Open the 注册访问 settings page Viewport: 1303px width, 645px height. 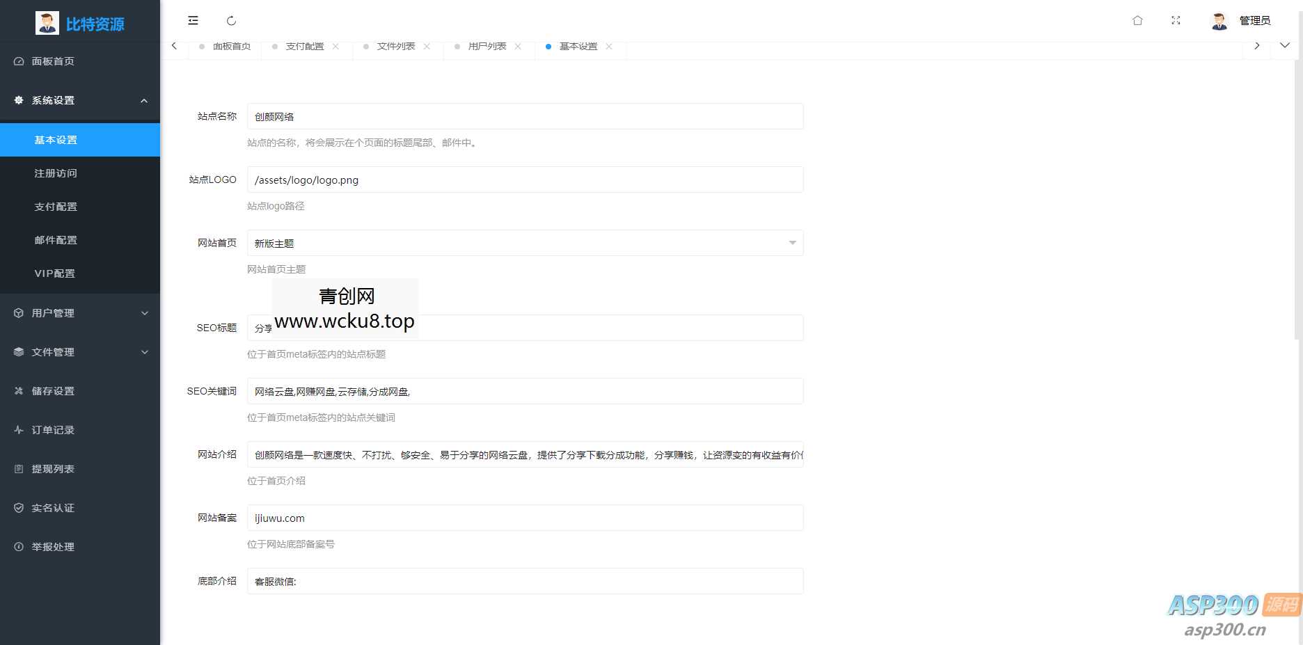(x=56, y=173)
